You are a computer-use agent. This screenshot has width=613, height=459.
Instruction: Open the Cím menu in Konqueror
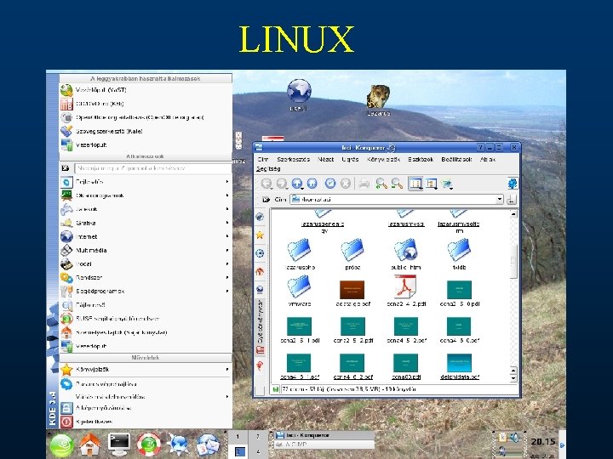(263, 159)
